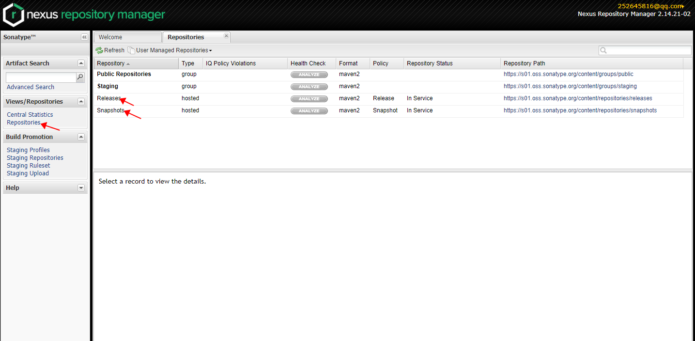The image size is (695, 341).
Task: Collapse the Artifact Search panel
Action: 81,63
